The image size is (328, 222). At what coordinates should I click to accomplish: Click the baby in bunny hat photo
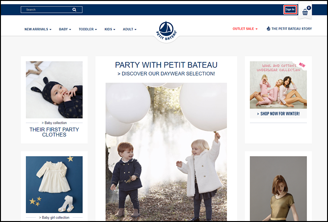pos(54,90)
